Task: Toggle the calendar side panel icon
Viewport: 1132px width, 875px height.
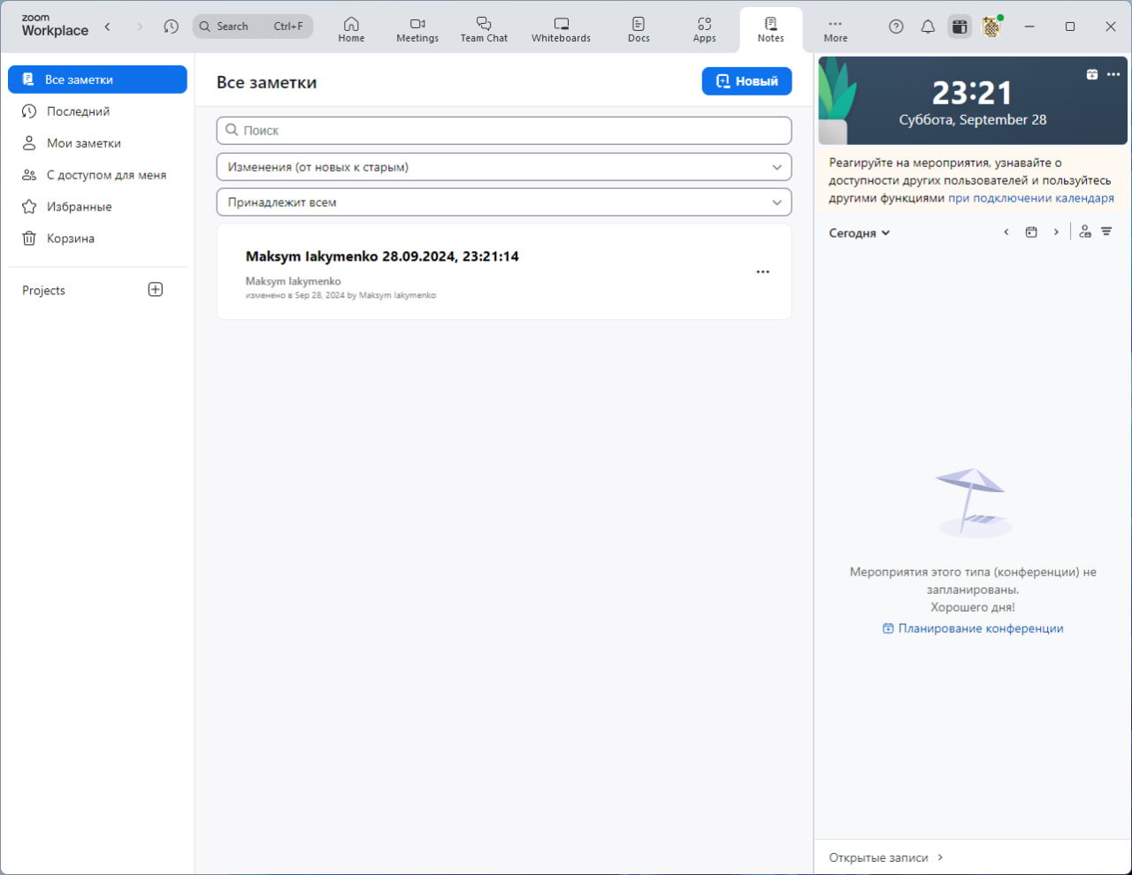Action: pyautogui.click(x=960, y=27)
